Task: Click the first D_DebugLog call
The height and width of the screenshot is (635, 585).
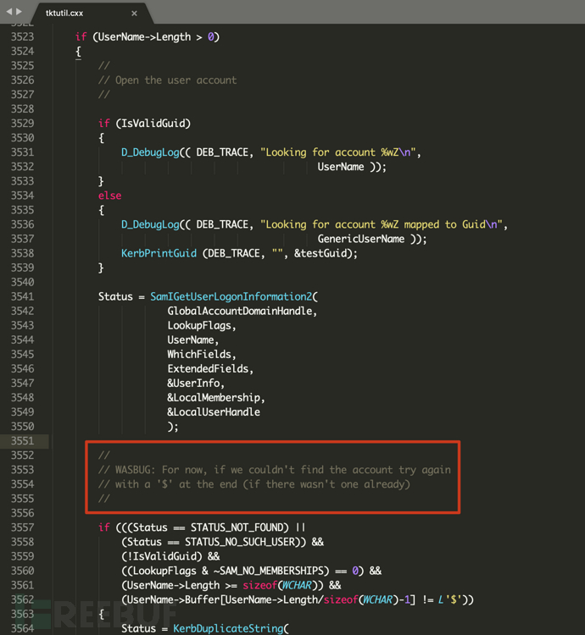Action: (150, 152)
